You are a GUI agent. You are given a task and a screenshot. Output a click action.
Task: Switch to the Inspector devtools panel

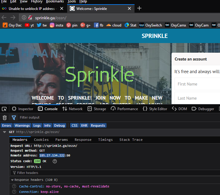click(x=23, y=109)
